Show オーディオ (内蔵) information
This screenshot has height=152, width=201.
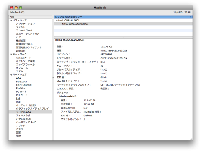pyautogui.click(x=26, y=105)
